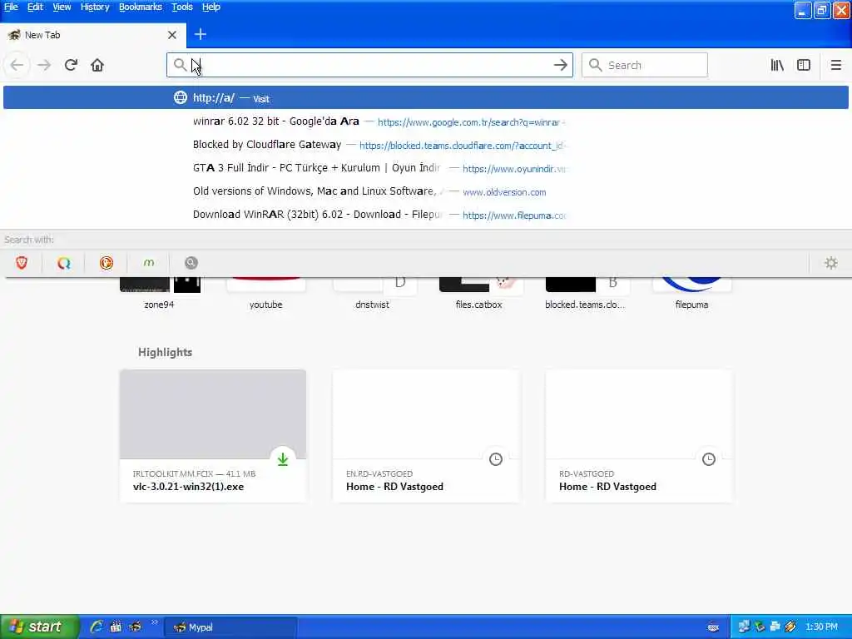Viewport: 852px width, 639px height.
Task: Open vlc-3.0.21-win32(1).exe highlight card
Action: pyautogui.click(x=213, y=436)
